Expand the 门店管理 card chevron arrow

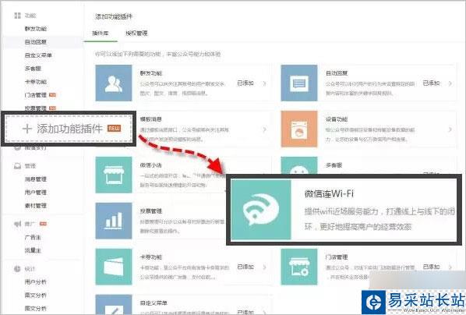point(450,267)
